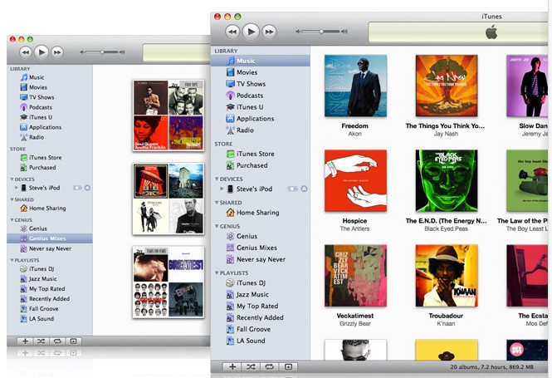Toggle repeat in front window bottom bar
This screenshot has width=552, height=378.
point(269,366)
